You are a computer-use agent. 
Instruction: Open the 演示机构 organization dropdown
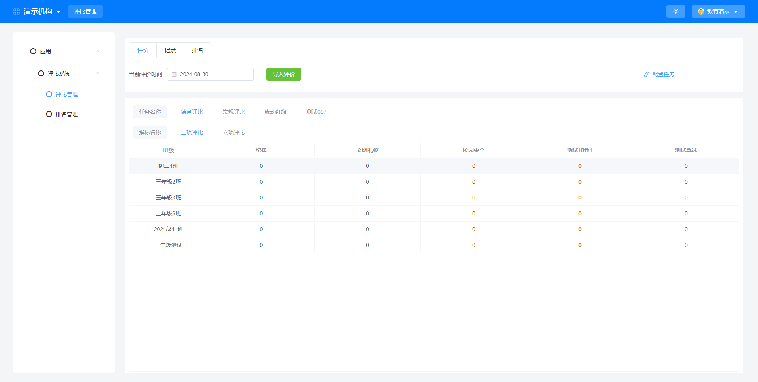click(x=37, y=11)
